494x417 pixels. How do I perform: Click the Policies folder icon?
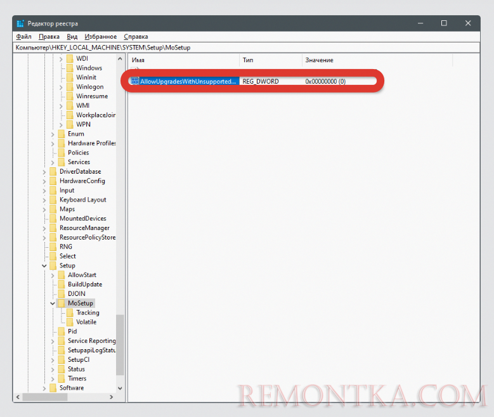[62, 153]
